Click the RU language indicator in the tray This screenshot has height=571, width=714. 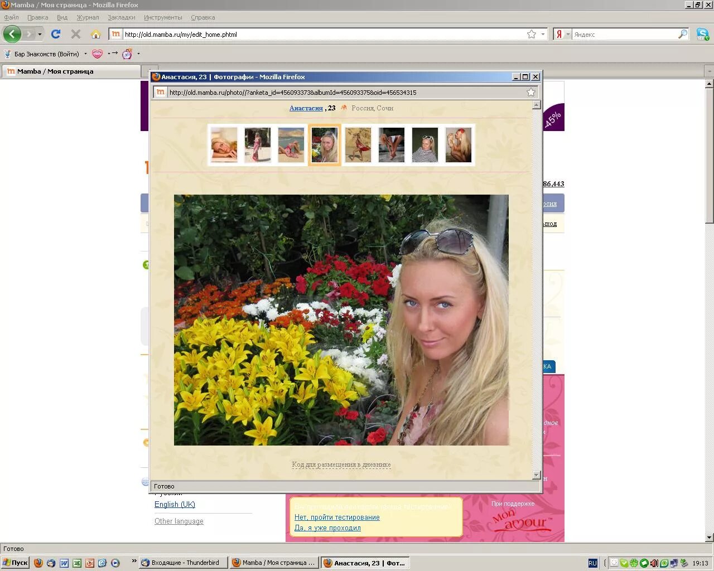pos(592,563)
